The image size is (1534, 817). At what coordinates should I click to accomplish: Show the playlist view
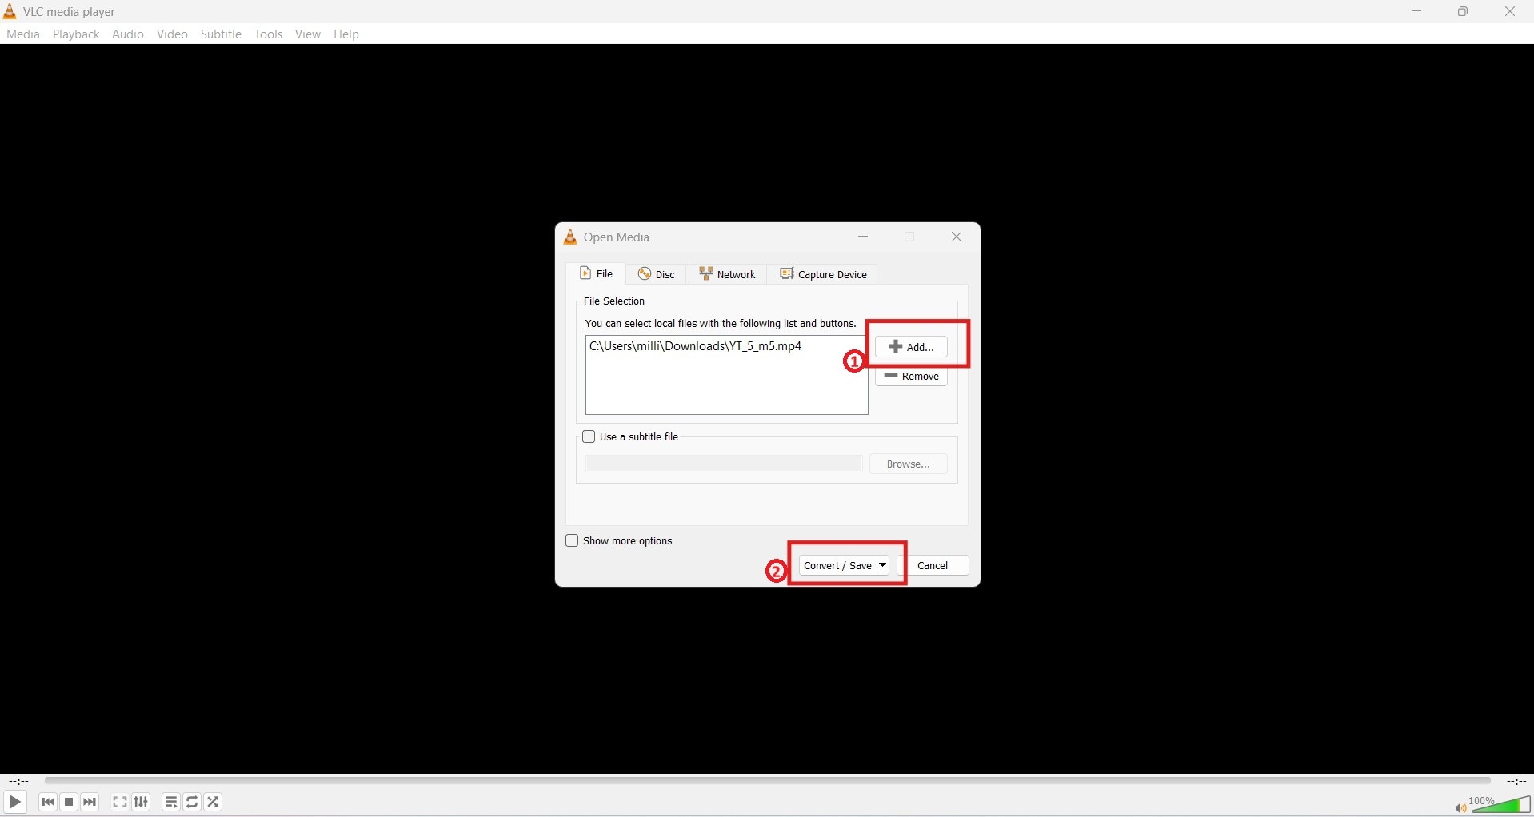[x=170, y=802]
